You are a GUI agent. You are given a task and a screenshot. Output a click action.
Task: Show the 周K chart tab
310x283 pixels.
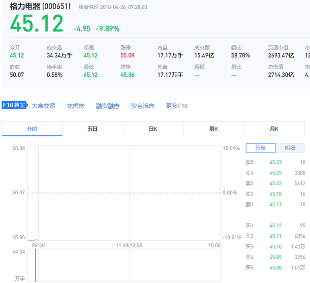(214, 129)
